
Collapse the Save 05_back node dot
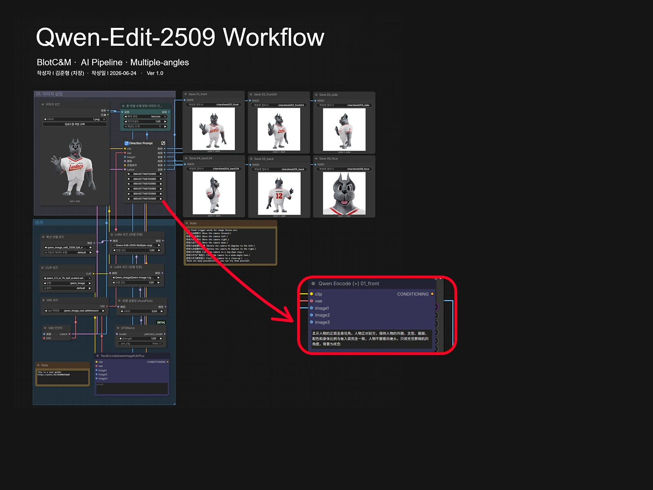point(251,159)
